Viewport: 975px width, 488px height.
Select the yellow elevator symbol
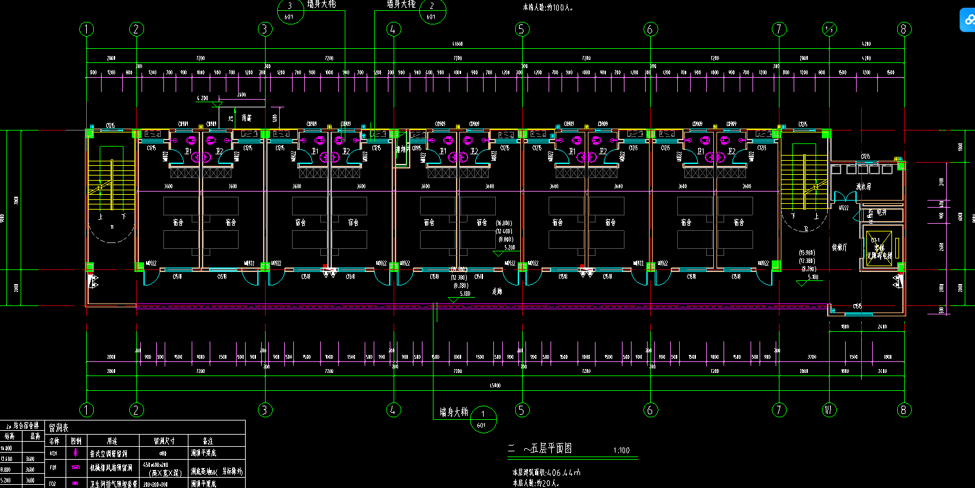point(879,248)
